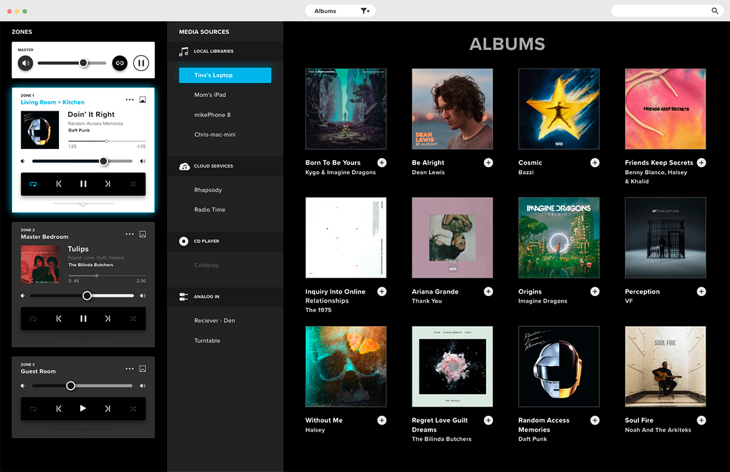The width and height of the screenshot is (730, 472).
Task: Open Radio Time cloud service
Action: click(x=209, y=210)
